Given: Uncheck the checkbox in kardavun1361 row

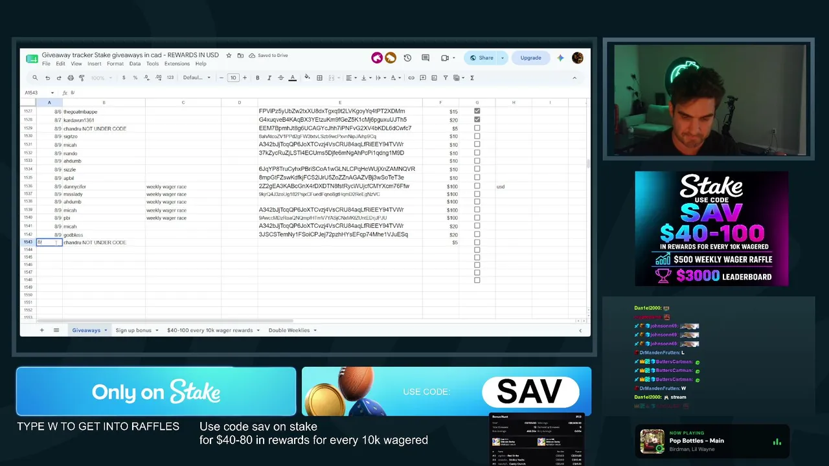Looking at the screenshot, I should pyautogui.click(x=477, y=120).
